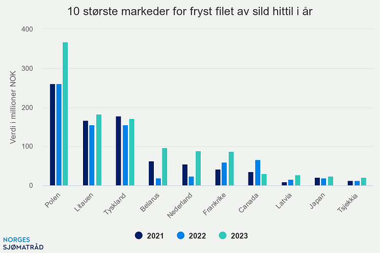Select Polen's 2022 blue bar
This screenshot has width=380, height=253.
click(59, 134)
